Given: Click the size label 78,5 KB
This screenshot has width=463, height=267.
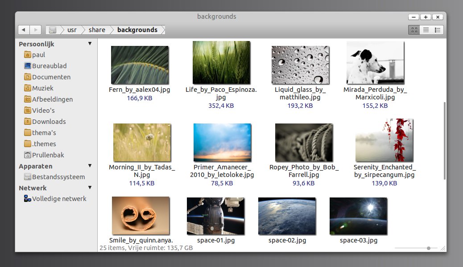Looking at the screenshot, I should point(222,183).
